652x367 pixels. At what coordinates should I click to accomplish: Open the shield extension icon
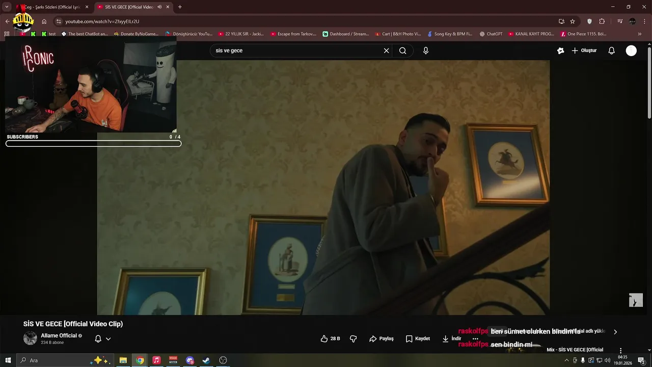coord(589,21)
